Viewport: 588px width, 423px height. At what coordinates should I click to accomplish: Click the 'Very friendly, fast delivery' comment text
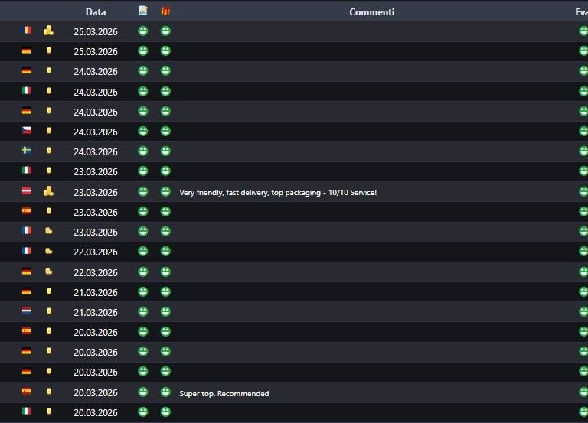tap(278, 192)
